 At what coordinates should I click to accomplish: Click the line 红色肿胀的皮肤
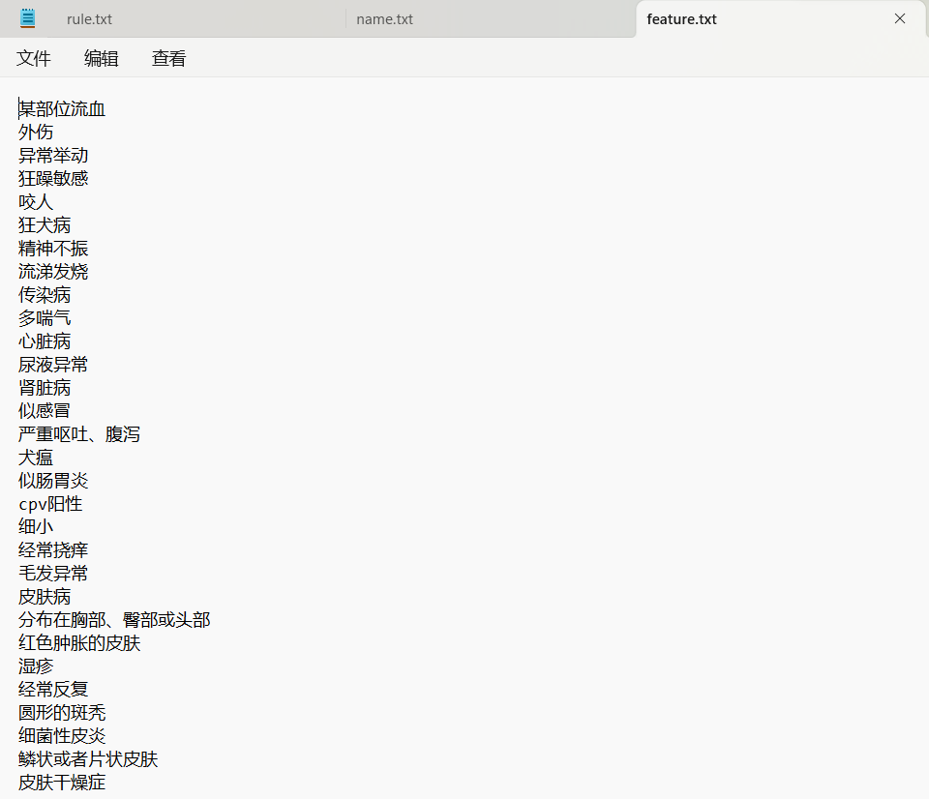coord(79,642)
